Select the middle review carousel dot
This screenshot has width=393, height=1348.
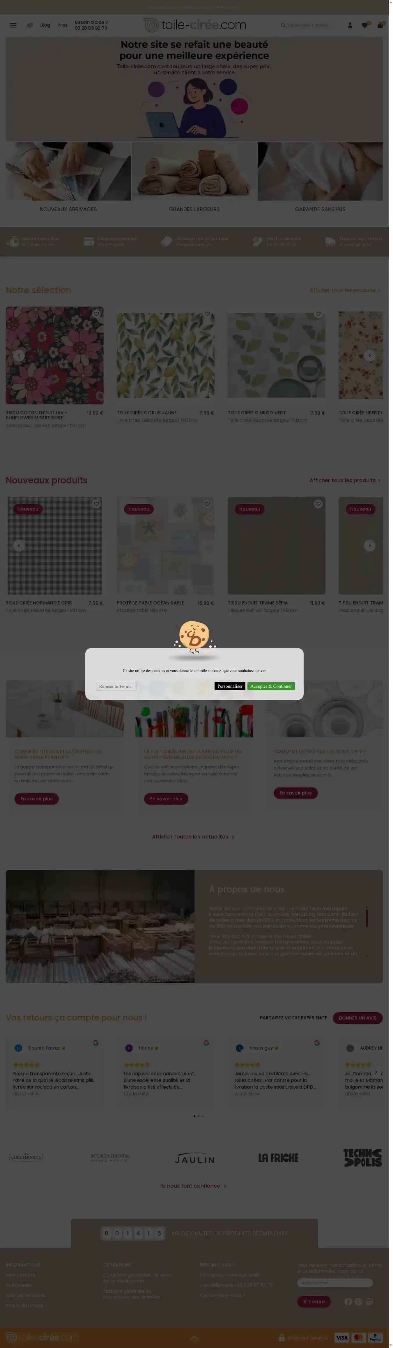(x=198, y=1116)
